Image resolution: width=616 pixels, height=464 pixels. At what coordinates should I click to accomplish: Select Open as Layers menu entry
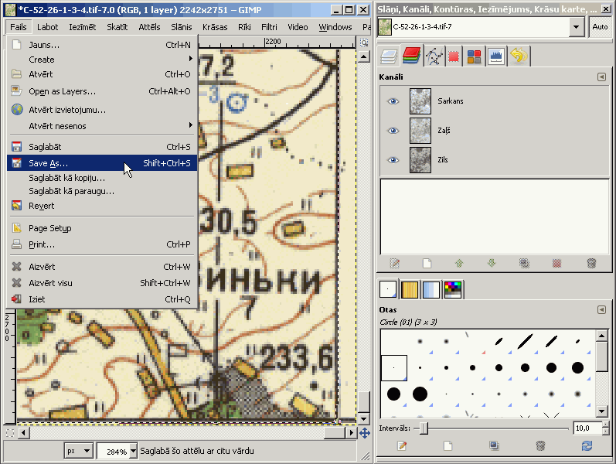click(102, 91)
